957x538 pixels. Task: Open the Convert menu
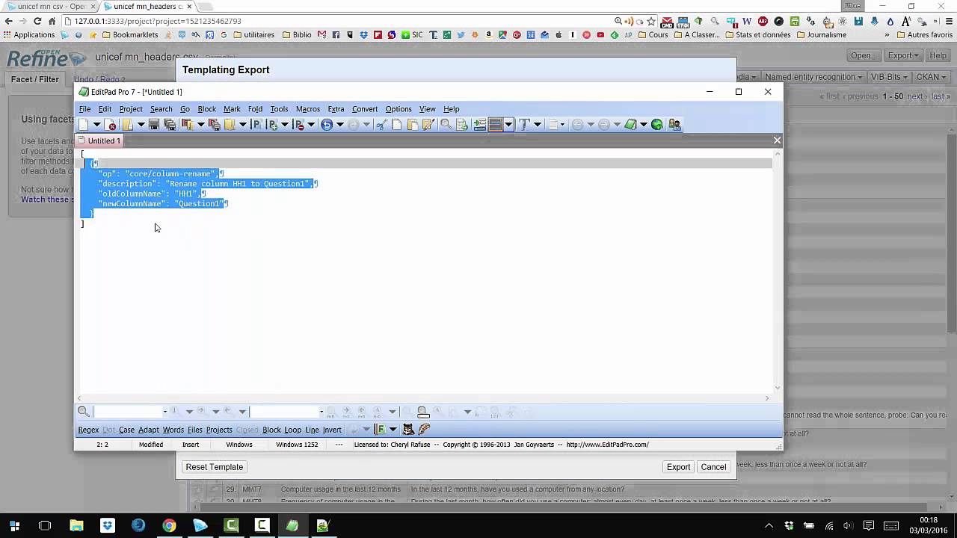[365, 109]
